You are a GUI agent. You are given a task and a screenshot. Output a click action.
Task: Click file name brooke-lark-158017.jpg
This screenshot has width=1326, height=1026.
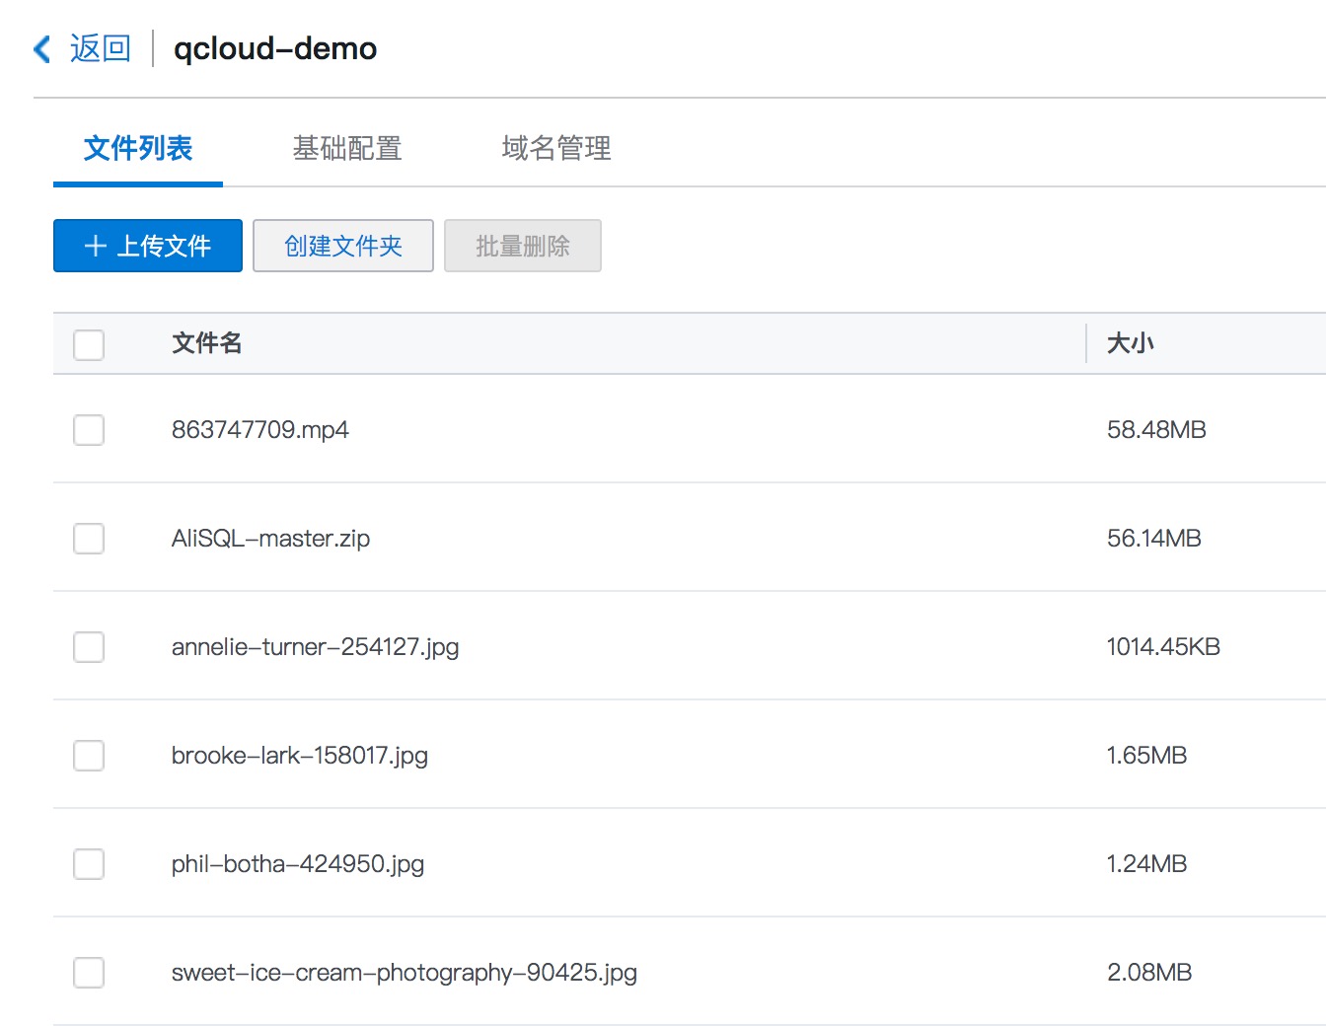[x=300, y=756]
